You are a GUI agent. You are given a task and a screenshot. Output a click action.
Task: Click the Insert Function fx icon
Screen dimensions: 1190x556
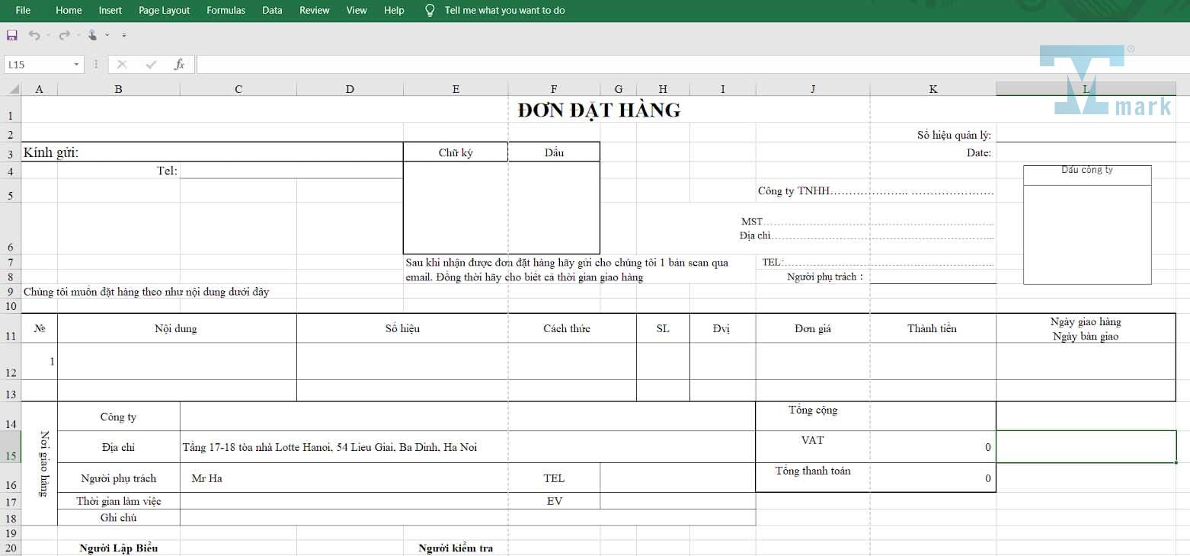pyautogui.click(x=179, y=65)
